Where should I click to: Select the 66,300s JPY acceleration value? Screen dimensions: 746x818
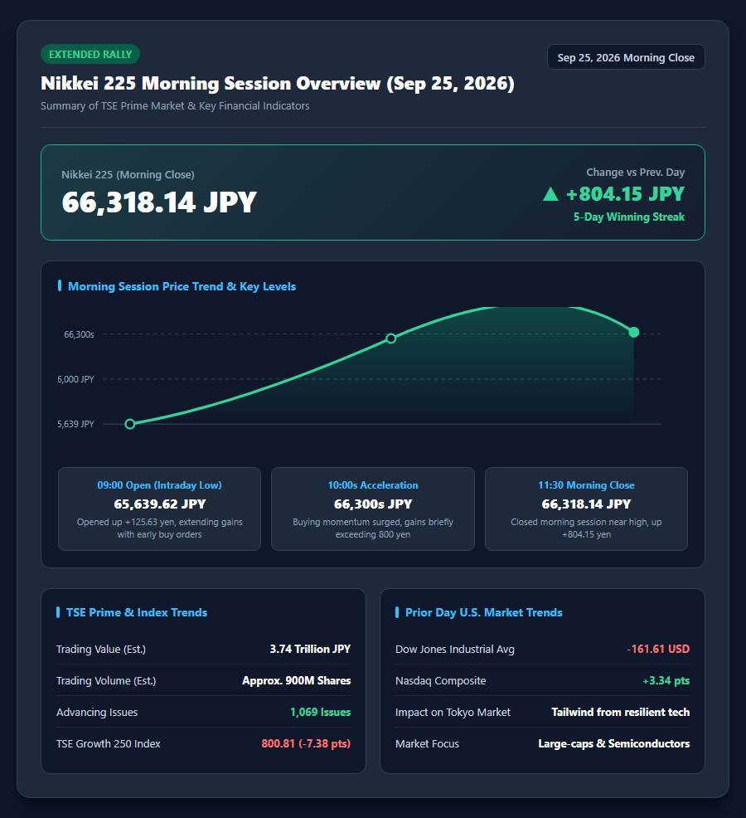(373, 504)
